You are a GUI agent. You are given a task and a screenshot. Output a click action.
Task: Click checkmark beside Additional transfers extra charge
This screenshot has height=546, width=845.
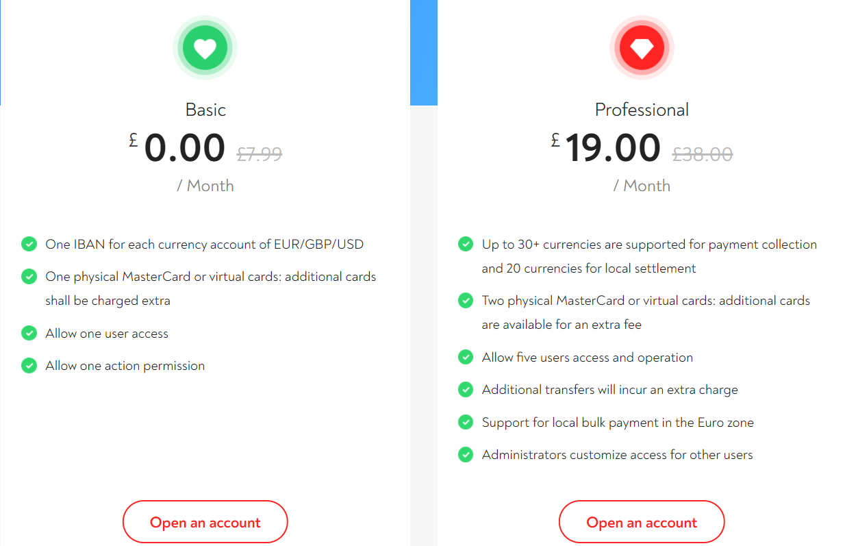pos(466,390)
